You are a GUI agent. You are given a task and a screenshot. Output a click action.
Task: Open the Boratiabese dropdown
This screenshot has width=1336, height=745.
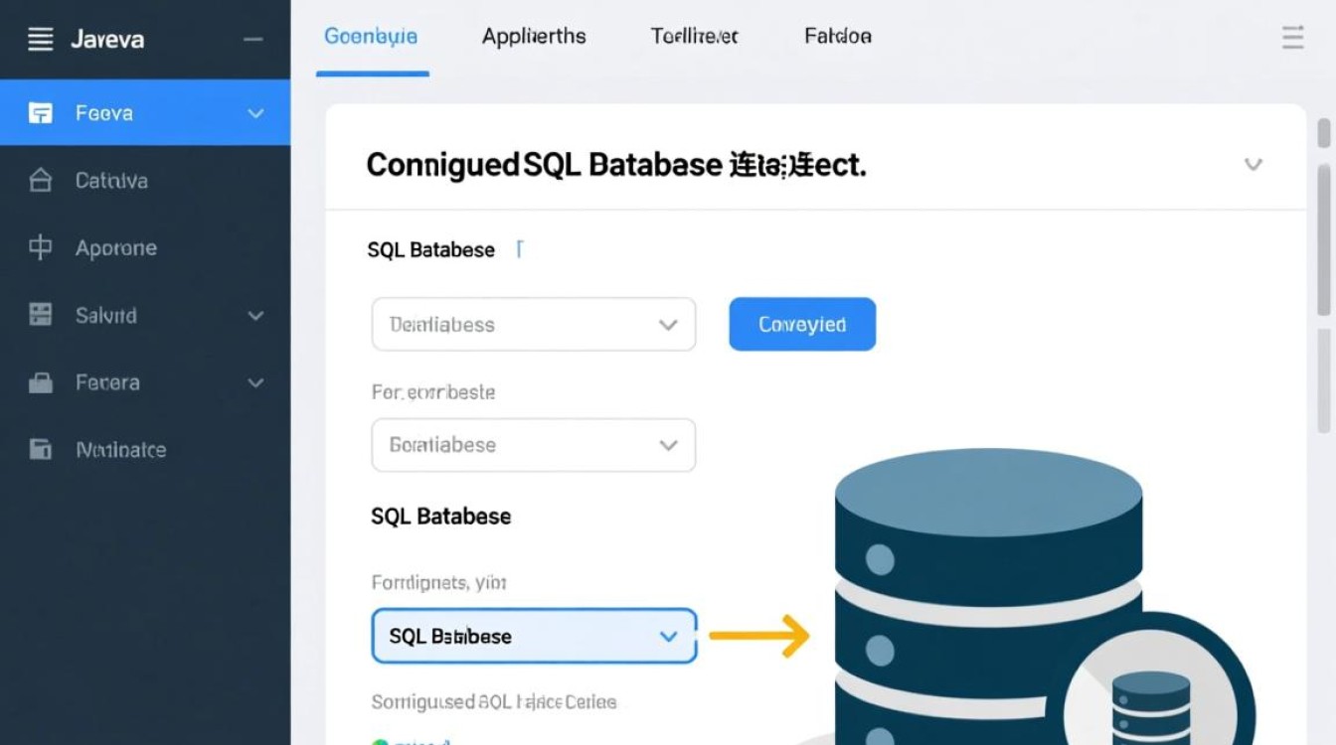pyautogui.click(x=533, y=445)
